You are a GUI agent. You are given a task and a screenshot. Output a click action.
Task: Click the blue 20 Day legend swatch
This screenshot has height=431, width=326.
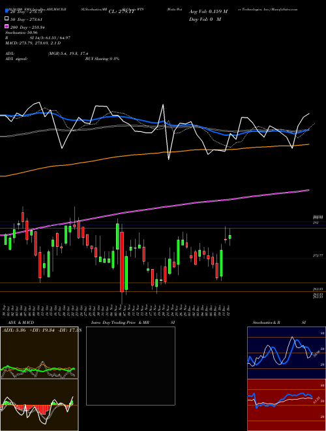7,10
